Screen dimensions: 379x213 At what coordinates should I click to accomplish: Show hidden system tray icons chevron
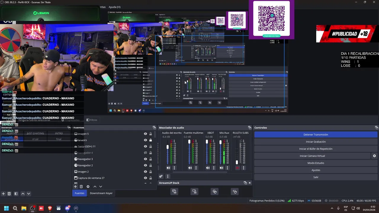[332, 208]
